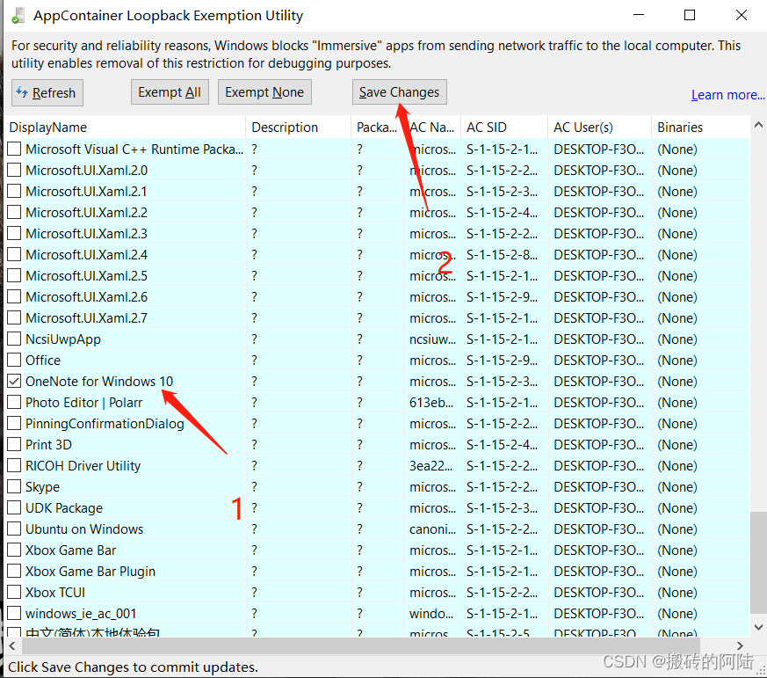Check the Xbox TCUI checkbox
Image resolution: width=767 pixels, height=678 pixels.
14,592
